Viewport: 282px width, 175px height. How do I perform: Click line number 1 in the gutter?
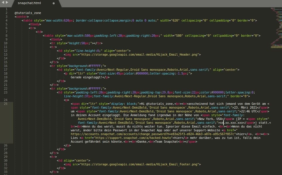click(7, 9)
